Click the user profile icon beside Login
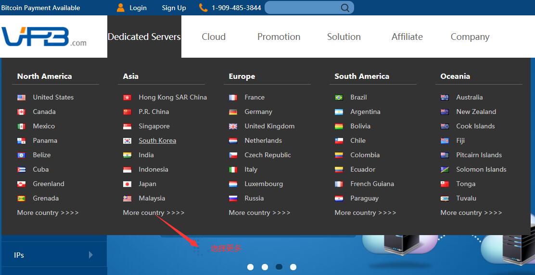Screen dimensions: 535x275 pos(121,8)
